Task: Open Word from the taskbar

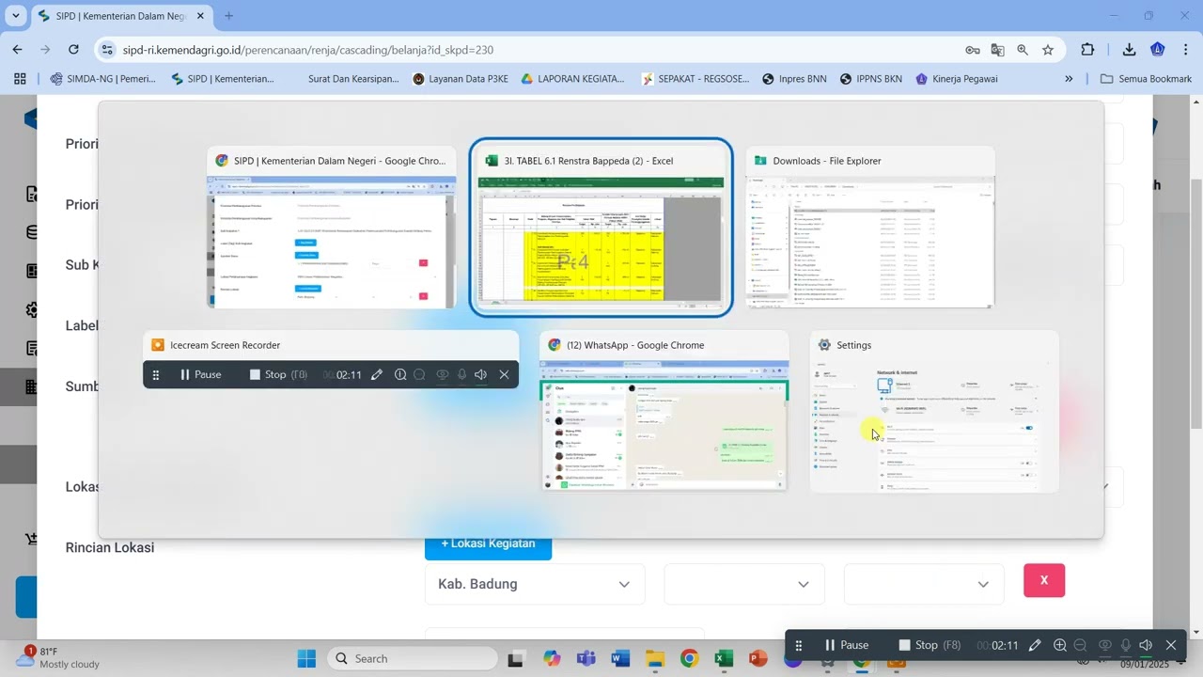Action: pyautogui.click(x=620, y=658)
